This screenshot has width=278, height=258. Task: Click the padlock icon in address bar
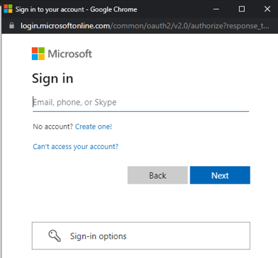pos(11,25)
